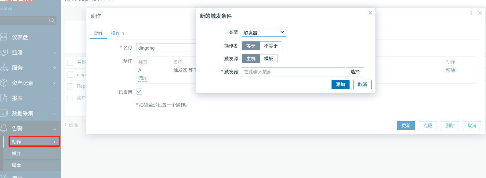Set operator to 不等于
Screen dimensions: 486x178
click(x=271, y=46)
